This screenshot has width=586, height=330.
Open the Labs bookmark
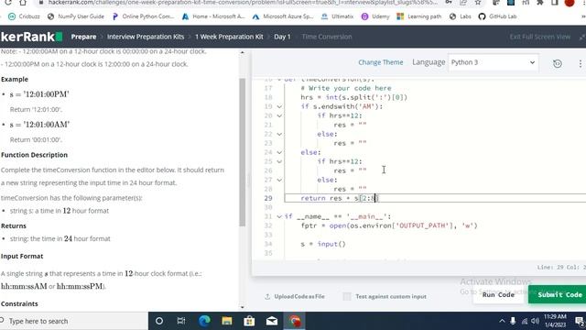(460, 16)
